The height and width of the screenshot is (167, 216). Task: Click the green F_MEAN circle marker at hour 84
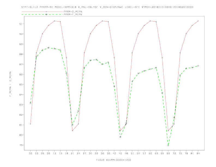tap(198, 66)
